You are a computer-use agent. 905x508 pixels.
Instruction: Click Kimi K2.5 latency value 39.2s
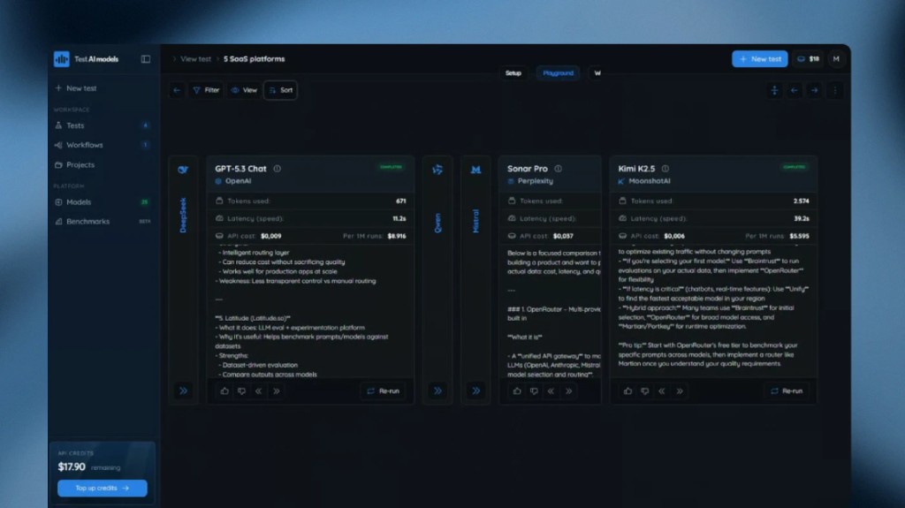point(801,219)
